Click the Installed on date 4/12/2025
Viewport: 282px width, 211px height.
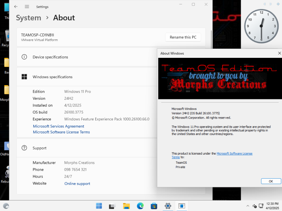[73, 105]
